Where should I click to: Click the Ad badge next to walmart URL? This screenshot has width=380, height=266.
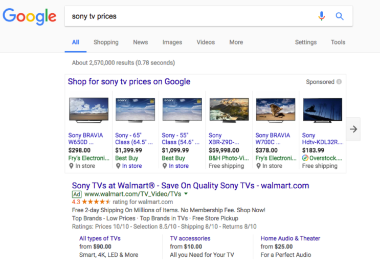(77, 194)
